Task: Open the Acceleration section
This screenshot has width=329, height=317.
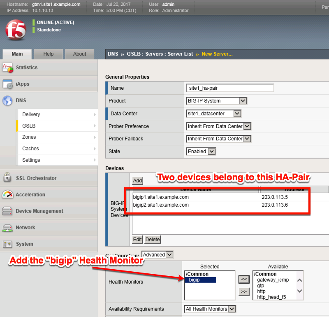Action: pyautogui.click(x=49, y=195)
